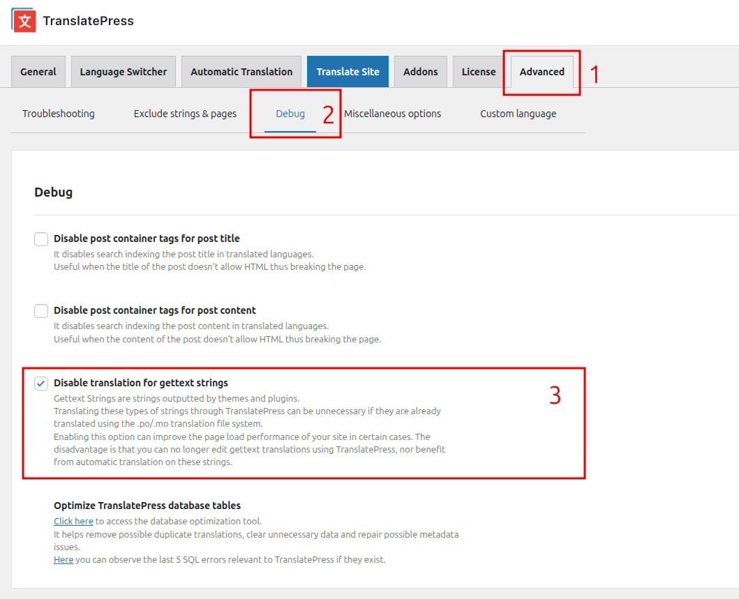Select the Advanced tab
Viewport: 739px width, 599px height.
click(542, 72)
